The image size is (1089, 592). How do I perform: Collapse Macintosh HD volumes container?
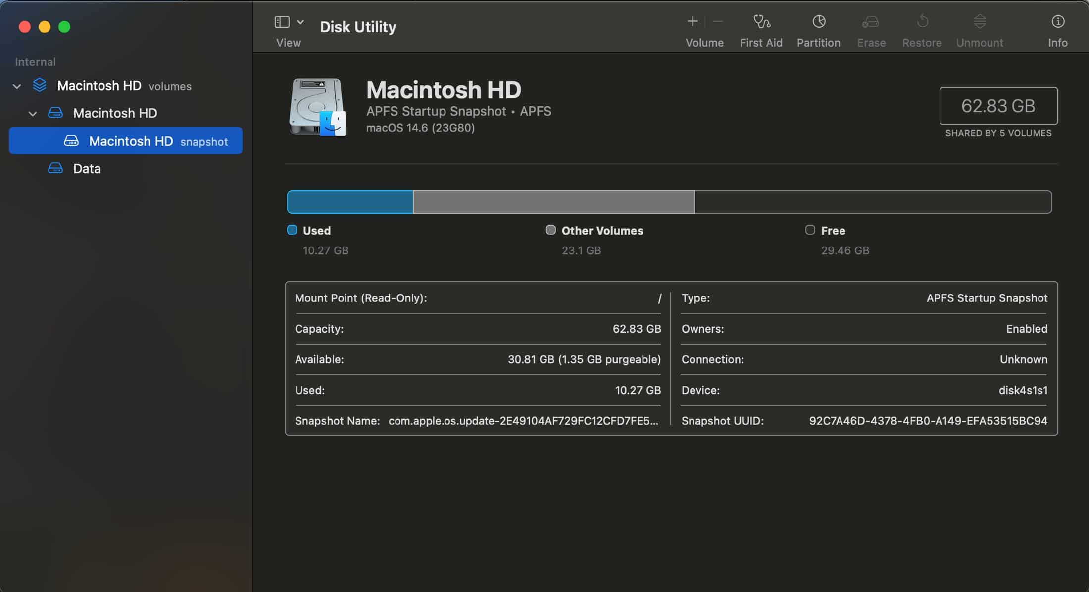pos(17,86)
